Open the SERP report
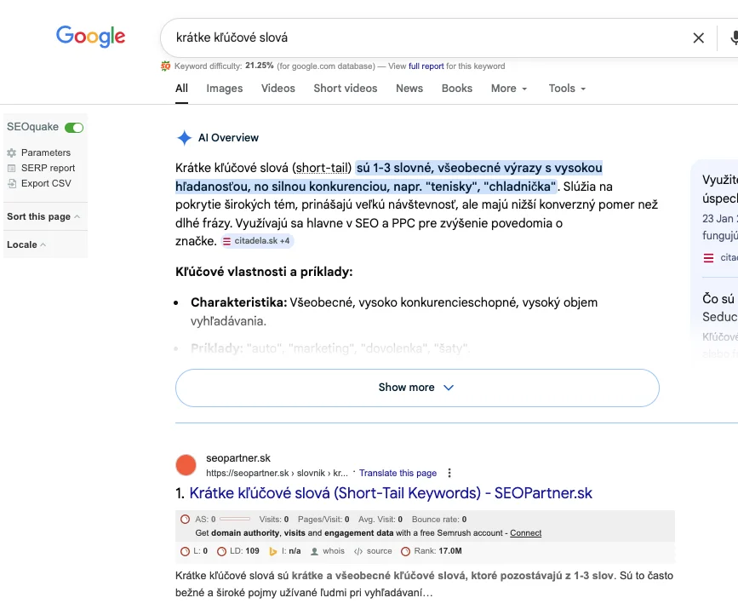 click(48, 168)
